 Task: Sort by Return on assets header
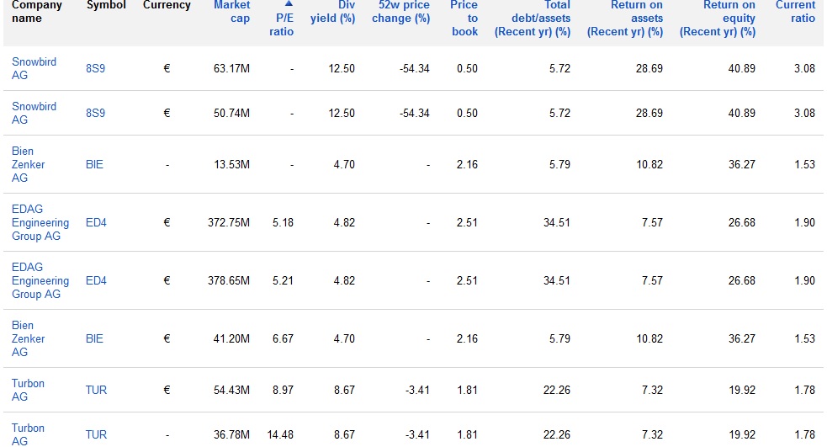point(625,18)
